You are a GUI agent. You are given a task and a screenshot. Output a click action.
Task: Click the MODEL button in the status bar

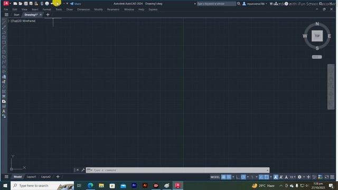(x=215, y=177)
